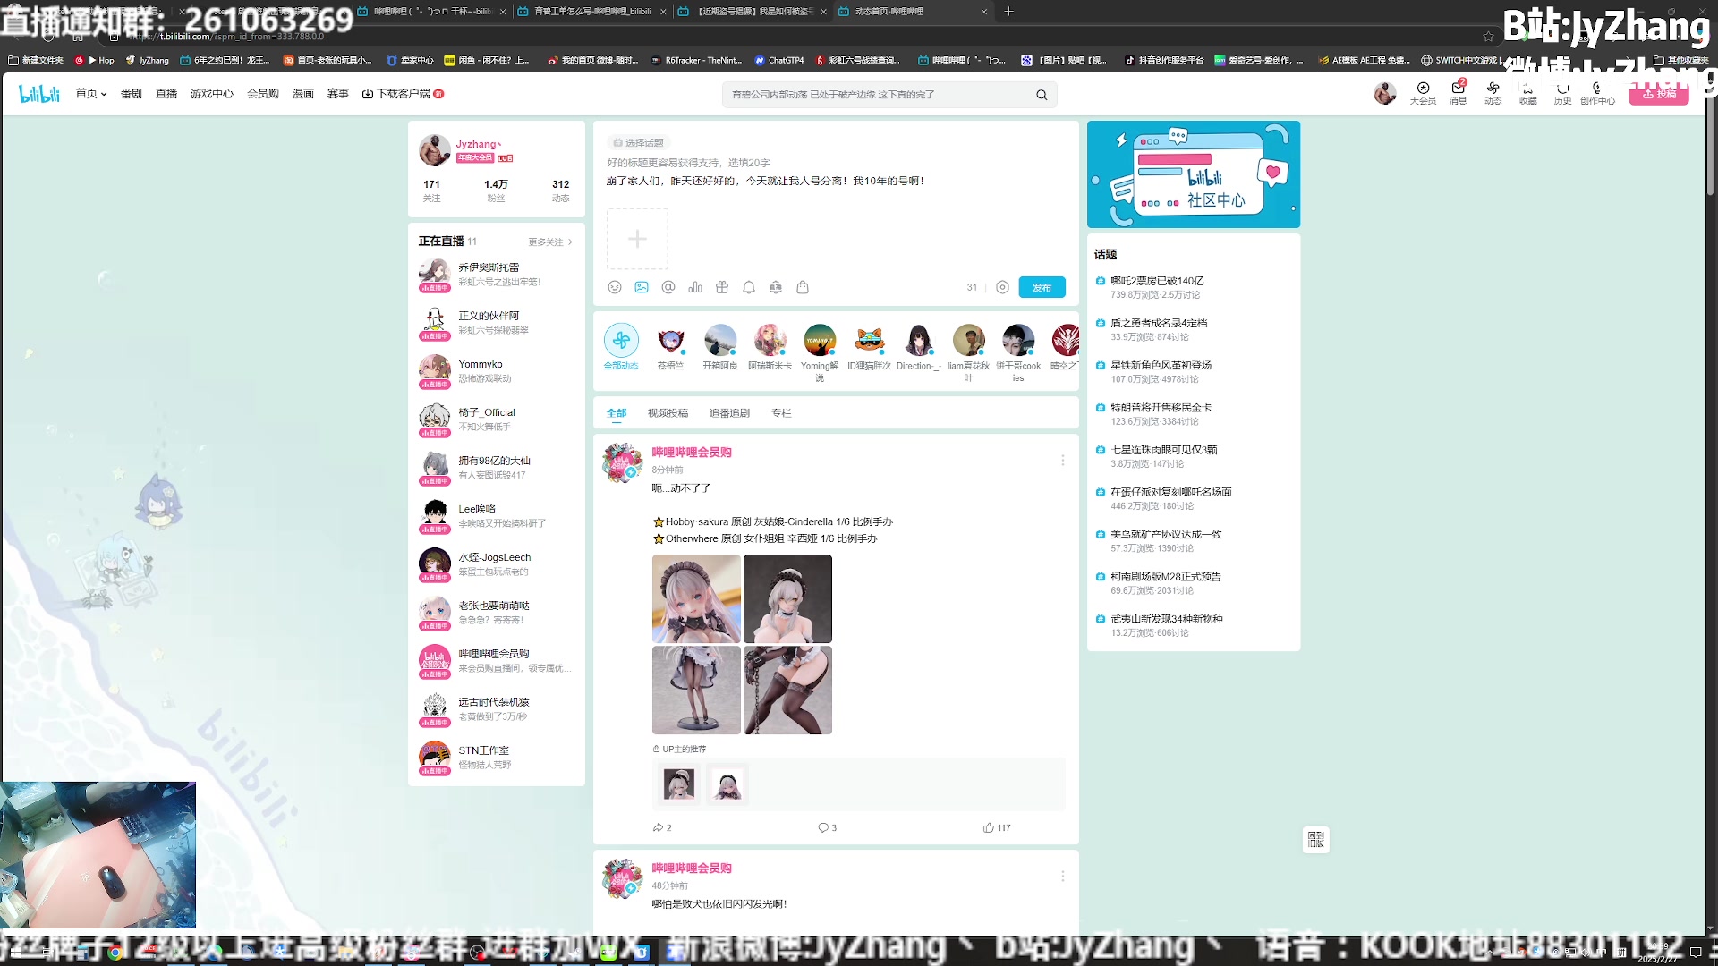
Task: Click the 选择话题 topic selector
Action: 638,143
